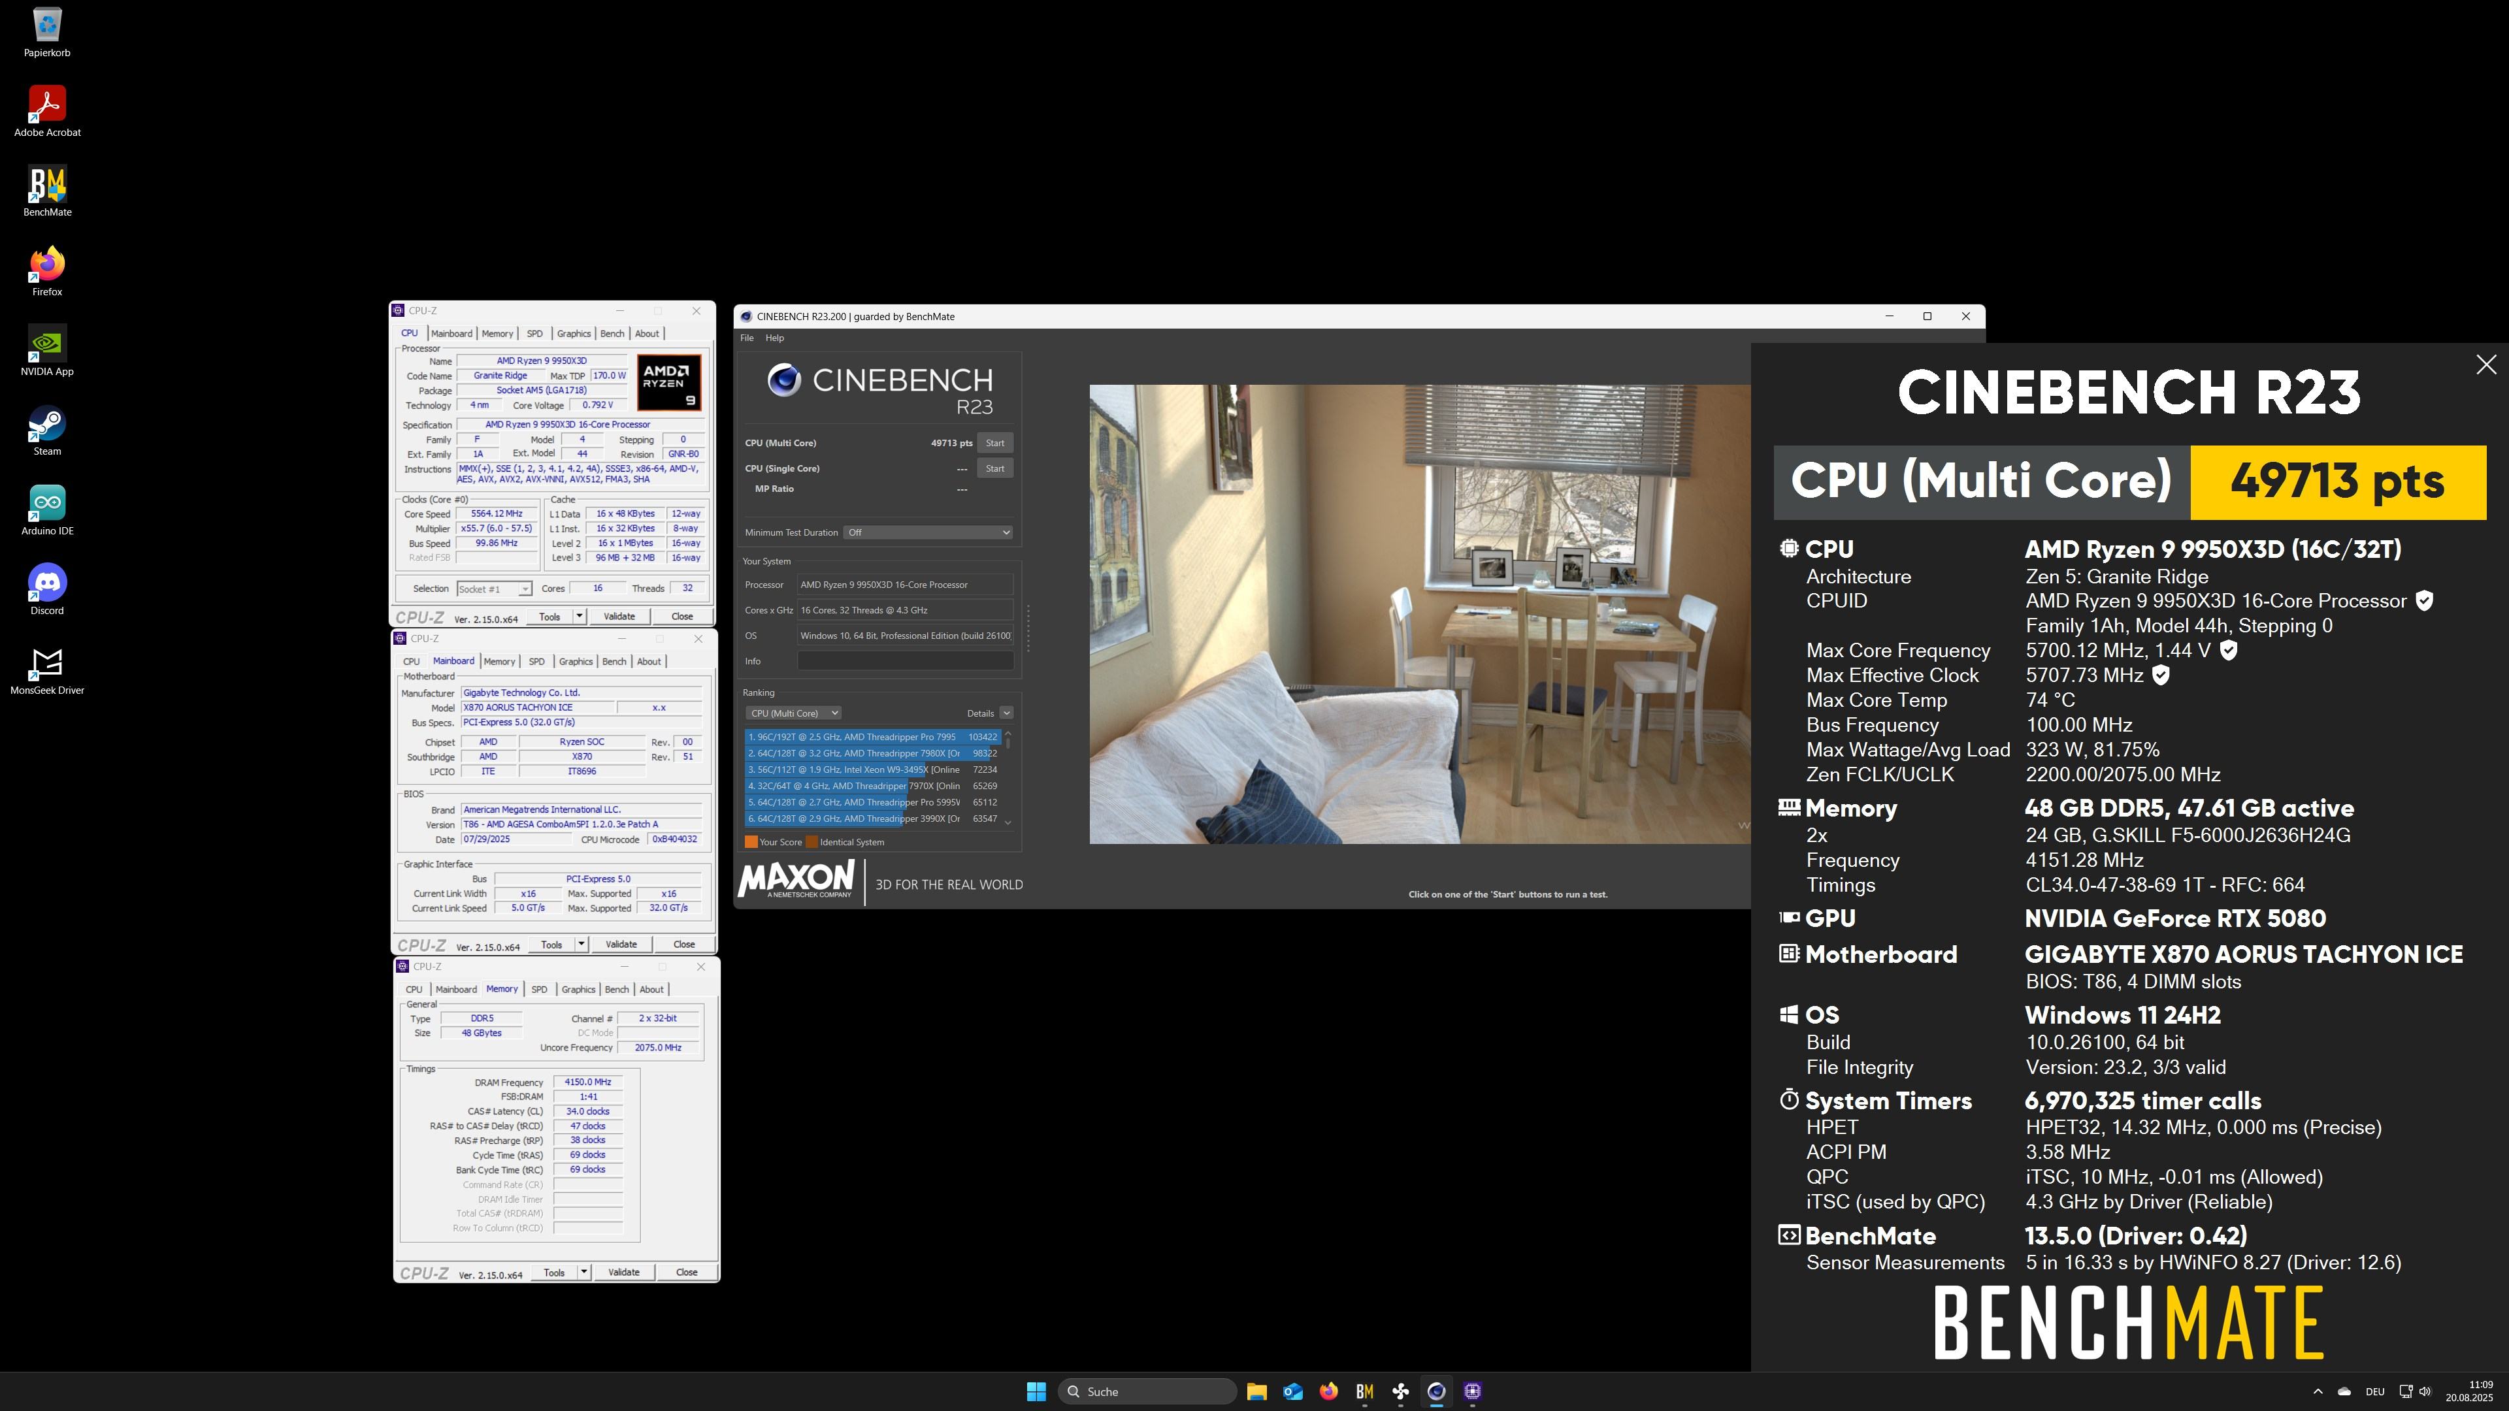Open MonsGeek Driver desktop shortcut
The height and width of the screenshot is (1411, 2509).
point(47,664)
